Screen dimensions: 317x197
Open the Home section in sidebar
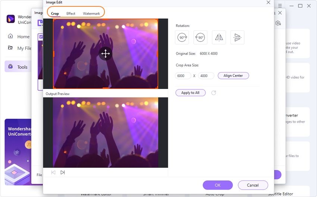pyautogui.click(x=19, y=37)
